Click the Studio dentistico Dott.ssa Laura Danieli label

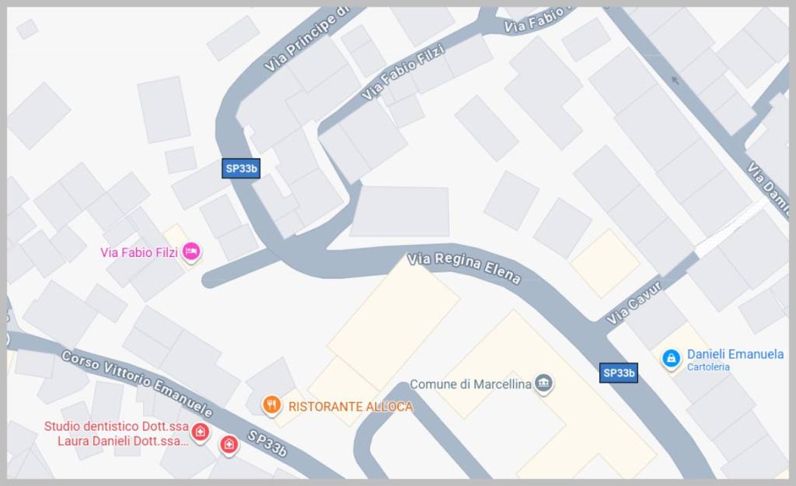click(117, 433)
